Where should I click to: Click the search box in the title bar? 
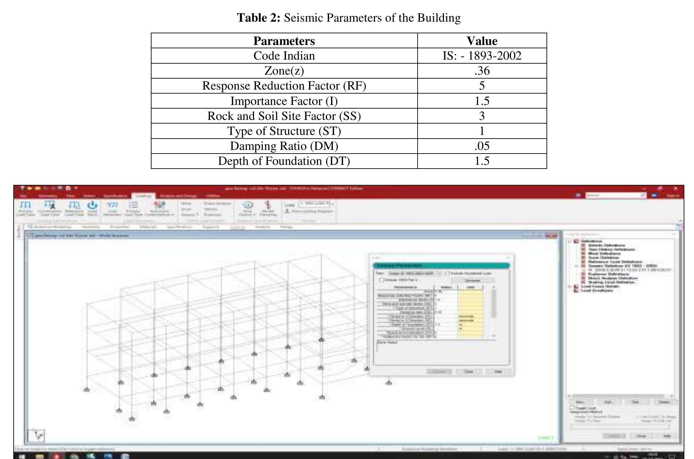tap(616, 196)
